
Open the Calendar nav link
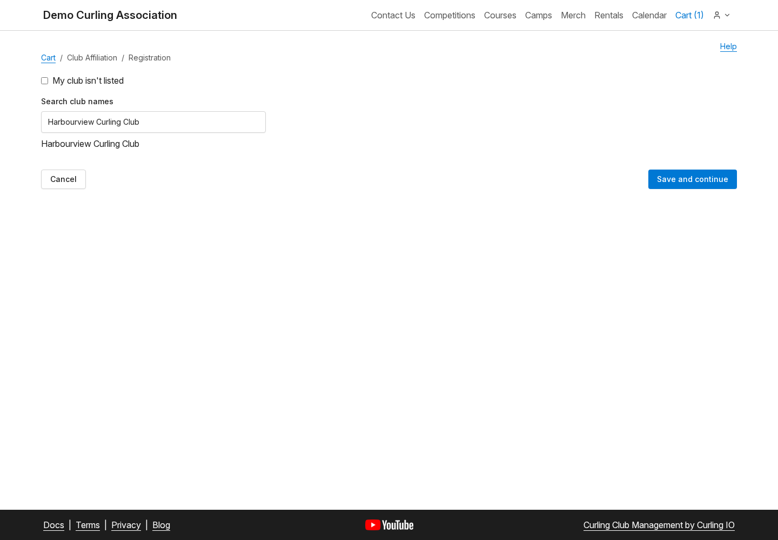pyautogui.click(x=649, y=15)
